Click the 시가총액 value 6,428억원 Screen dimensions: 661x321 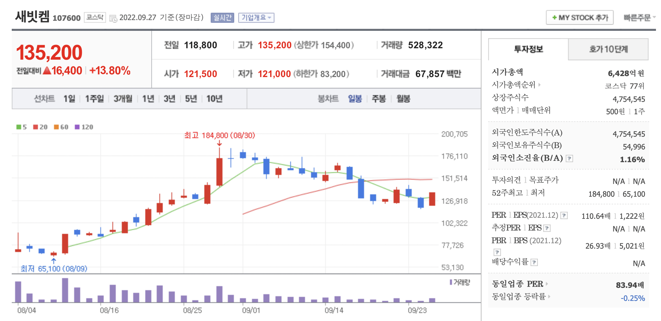(x=626, y=73)
